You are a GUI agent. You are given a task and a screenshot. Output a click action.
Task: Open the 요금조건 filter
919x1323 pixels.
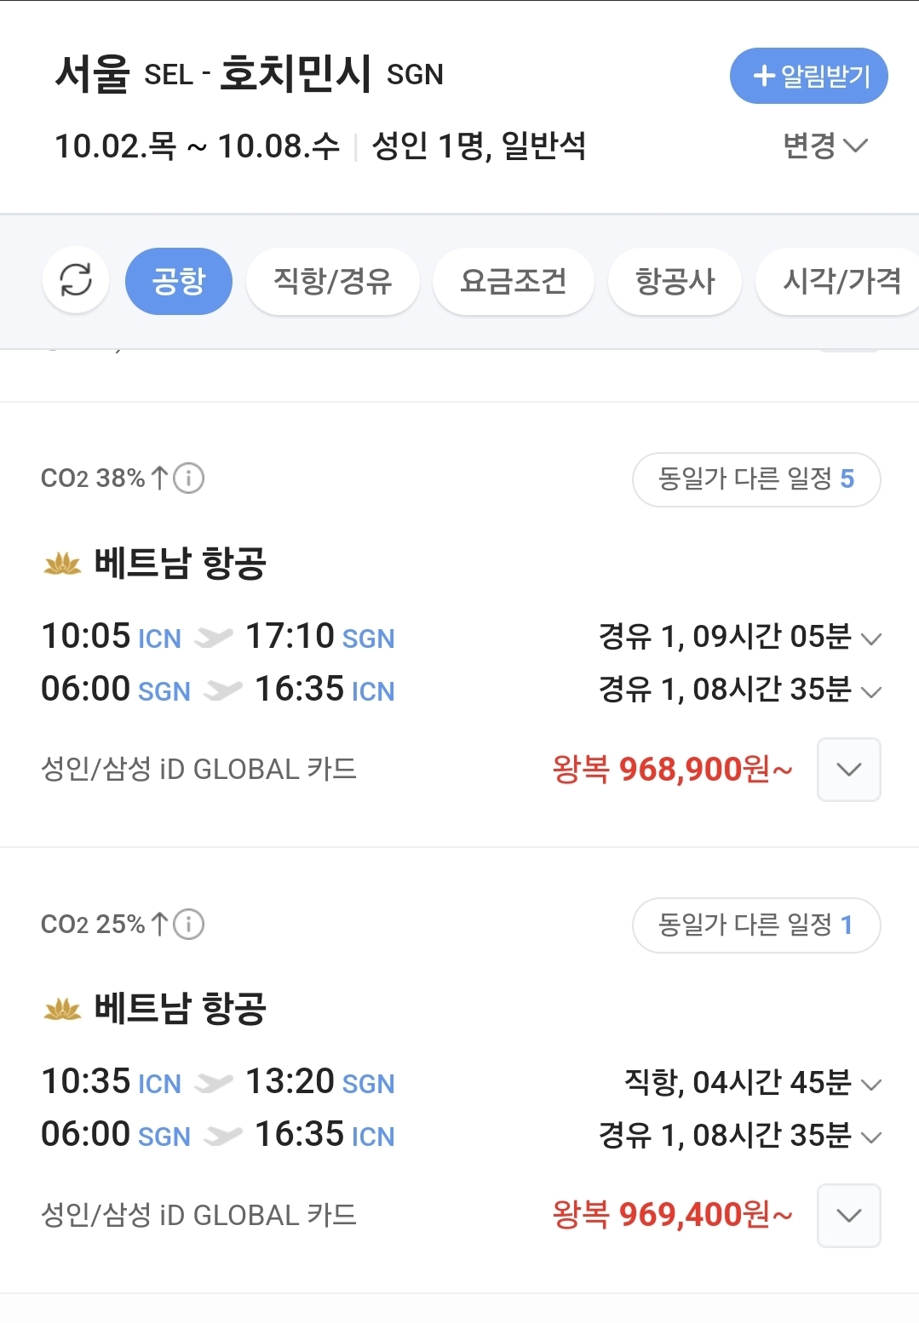(513, 281)
